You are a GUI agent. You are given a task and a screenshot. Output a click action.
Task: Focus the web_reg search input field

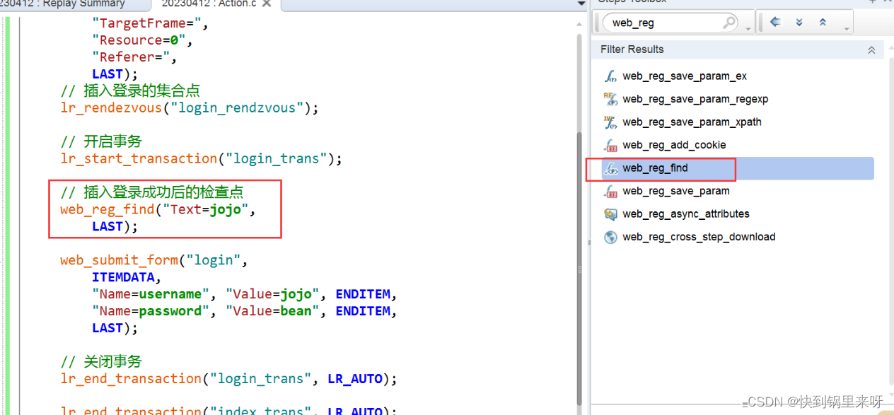665,23
